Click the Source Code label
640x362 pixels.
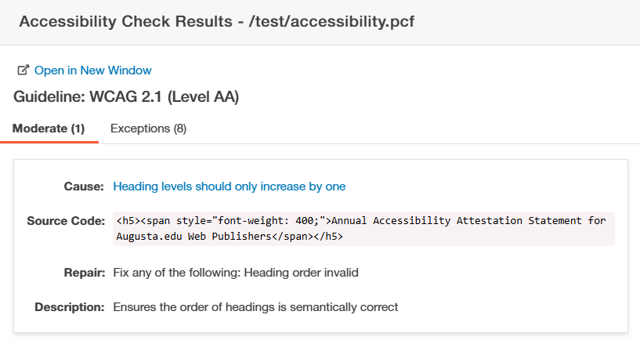pos(66,221)
